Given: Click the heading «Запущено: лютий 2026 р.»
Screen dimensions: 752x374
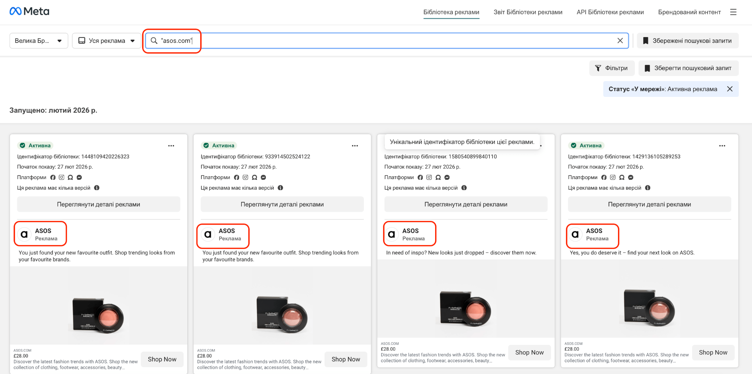Looking at the screenshot, I should coord(53,110).
